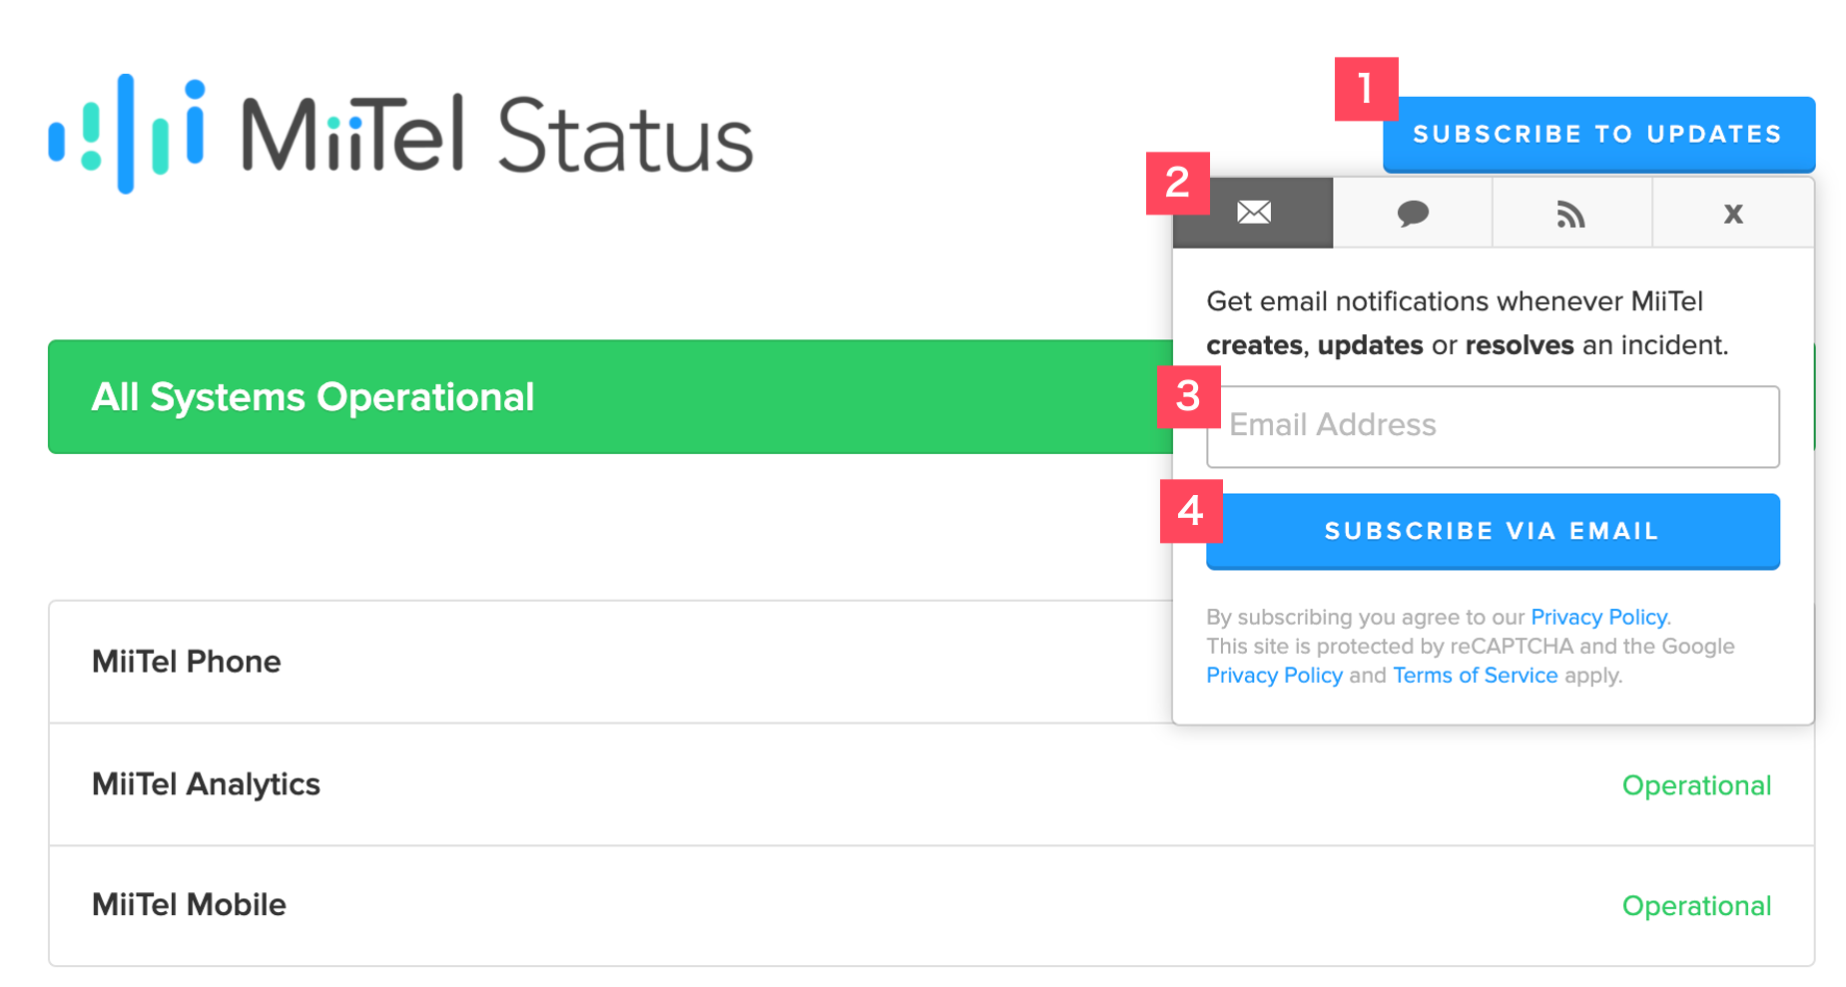Select the MiiTel Mobile component name
The height and width of the screenshot is (987, 1846).
pos(189,905)
